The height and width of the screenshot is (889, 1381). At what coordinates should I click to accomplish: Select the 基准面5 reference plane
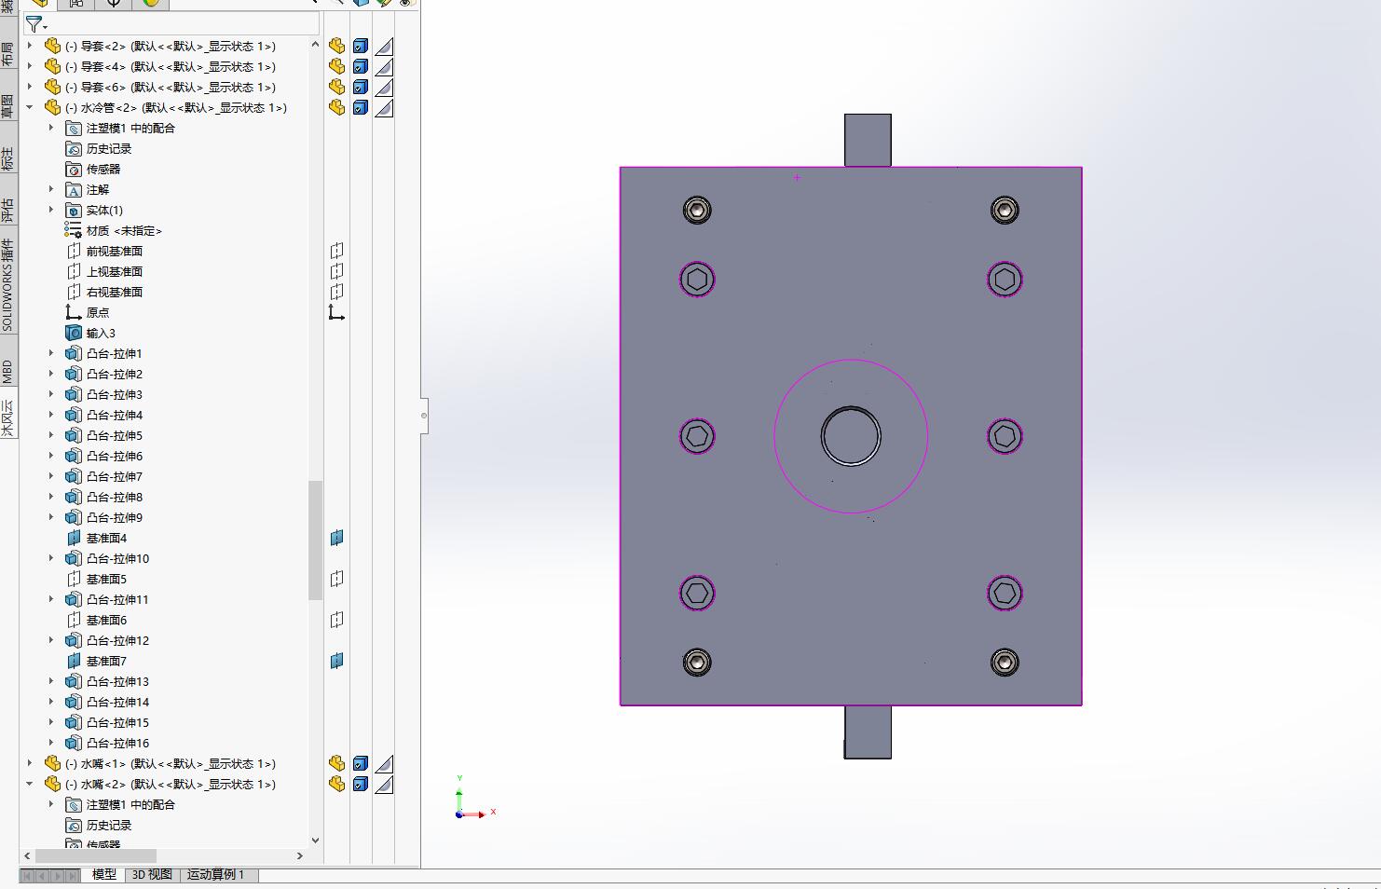[x=96, y=580]
